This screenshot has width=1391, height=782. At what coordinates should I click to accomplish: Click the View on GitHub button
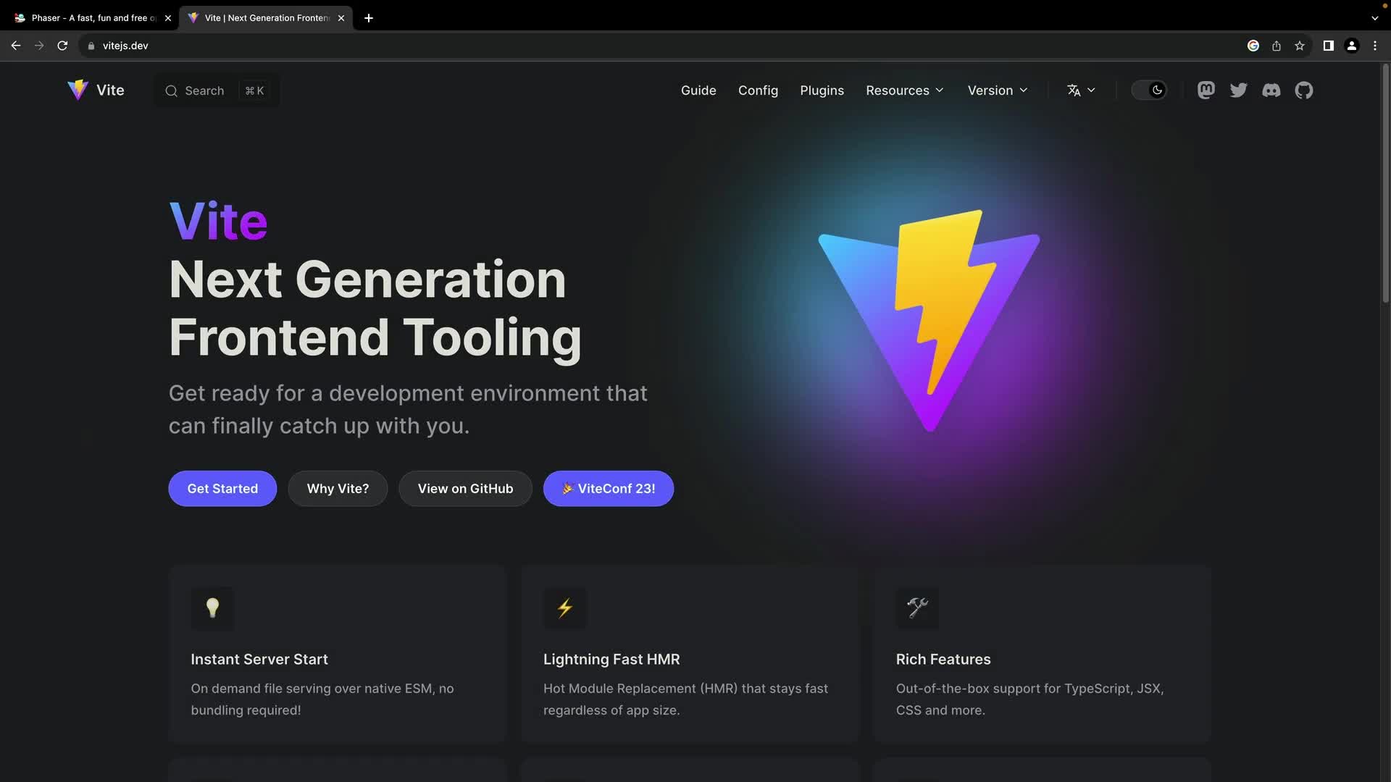pyautogui.click(x=465, y=489)
